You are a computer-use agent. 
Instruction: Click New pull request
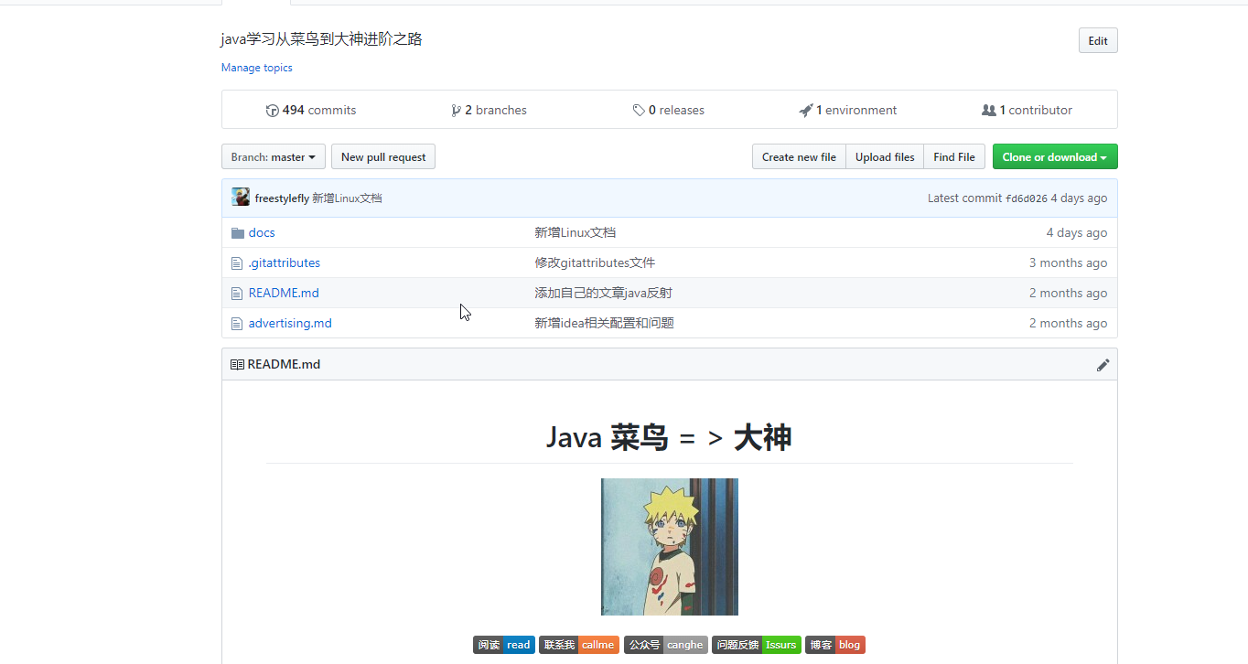pos(382,156)
